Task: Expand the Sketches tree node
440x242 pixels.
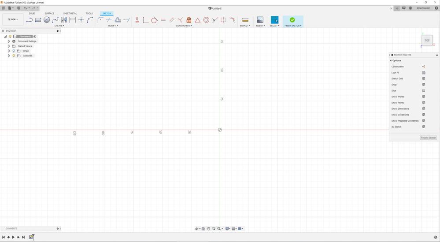Action: (9, 56)
